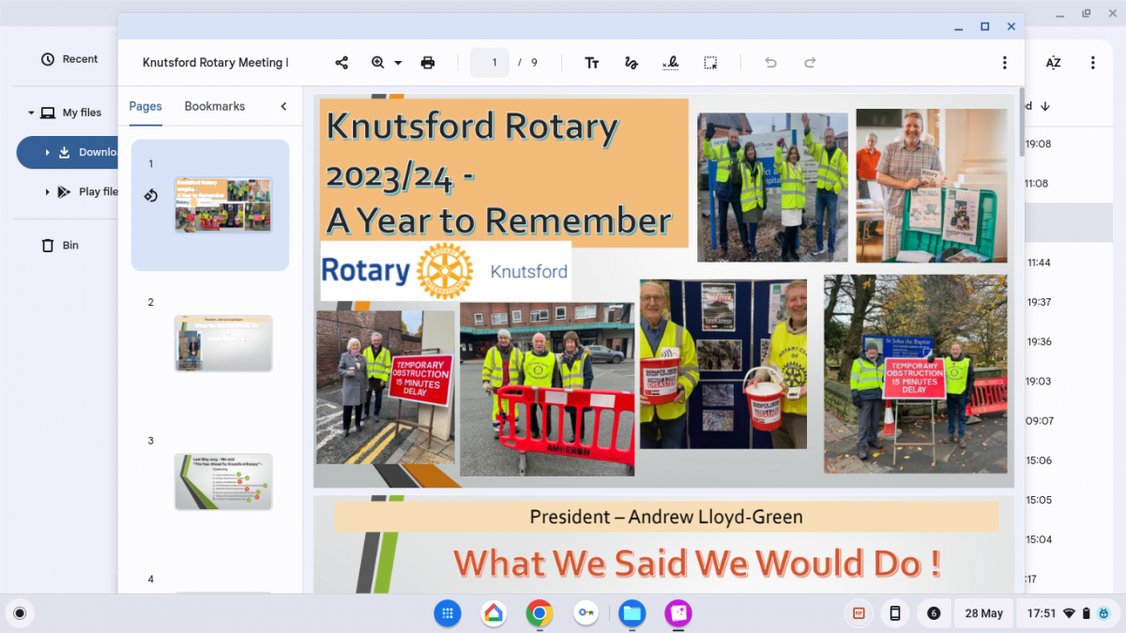Click the page number input field
Screen dimensions: 1126x633
[490, 63]
